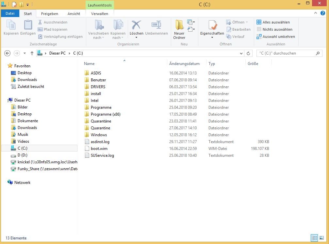Select Funky_Share network drive
Image resolution: width=329 pixels, height=244 pixels.
[44, 169]
